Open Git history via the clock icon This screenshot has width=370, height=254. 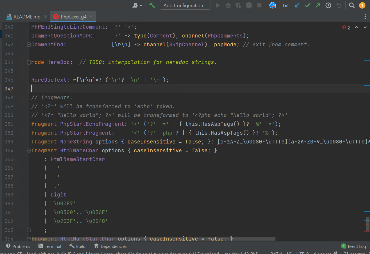click(328, 5)
